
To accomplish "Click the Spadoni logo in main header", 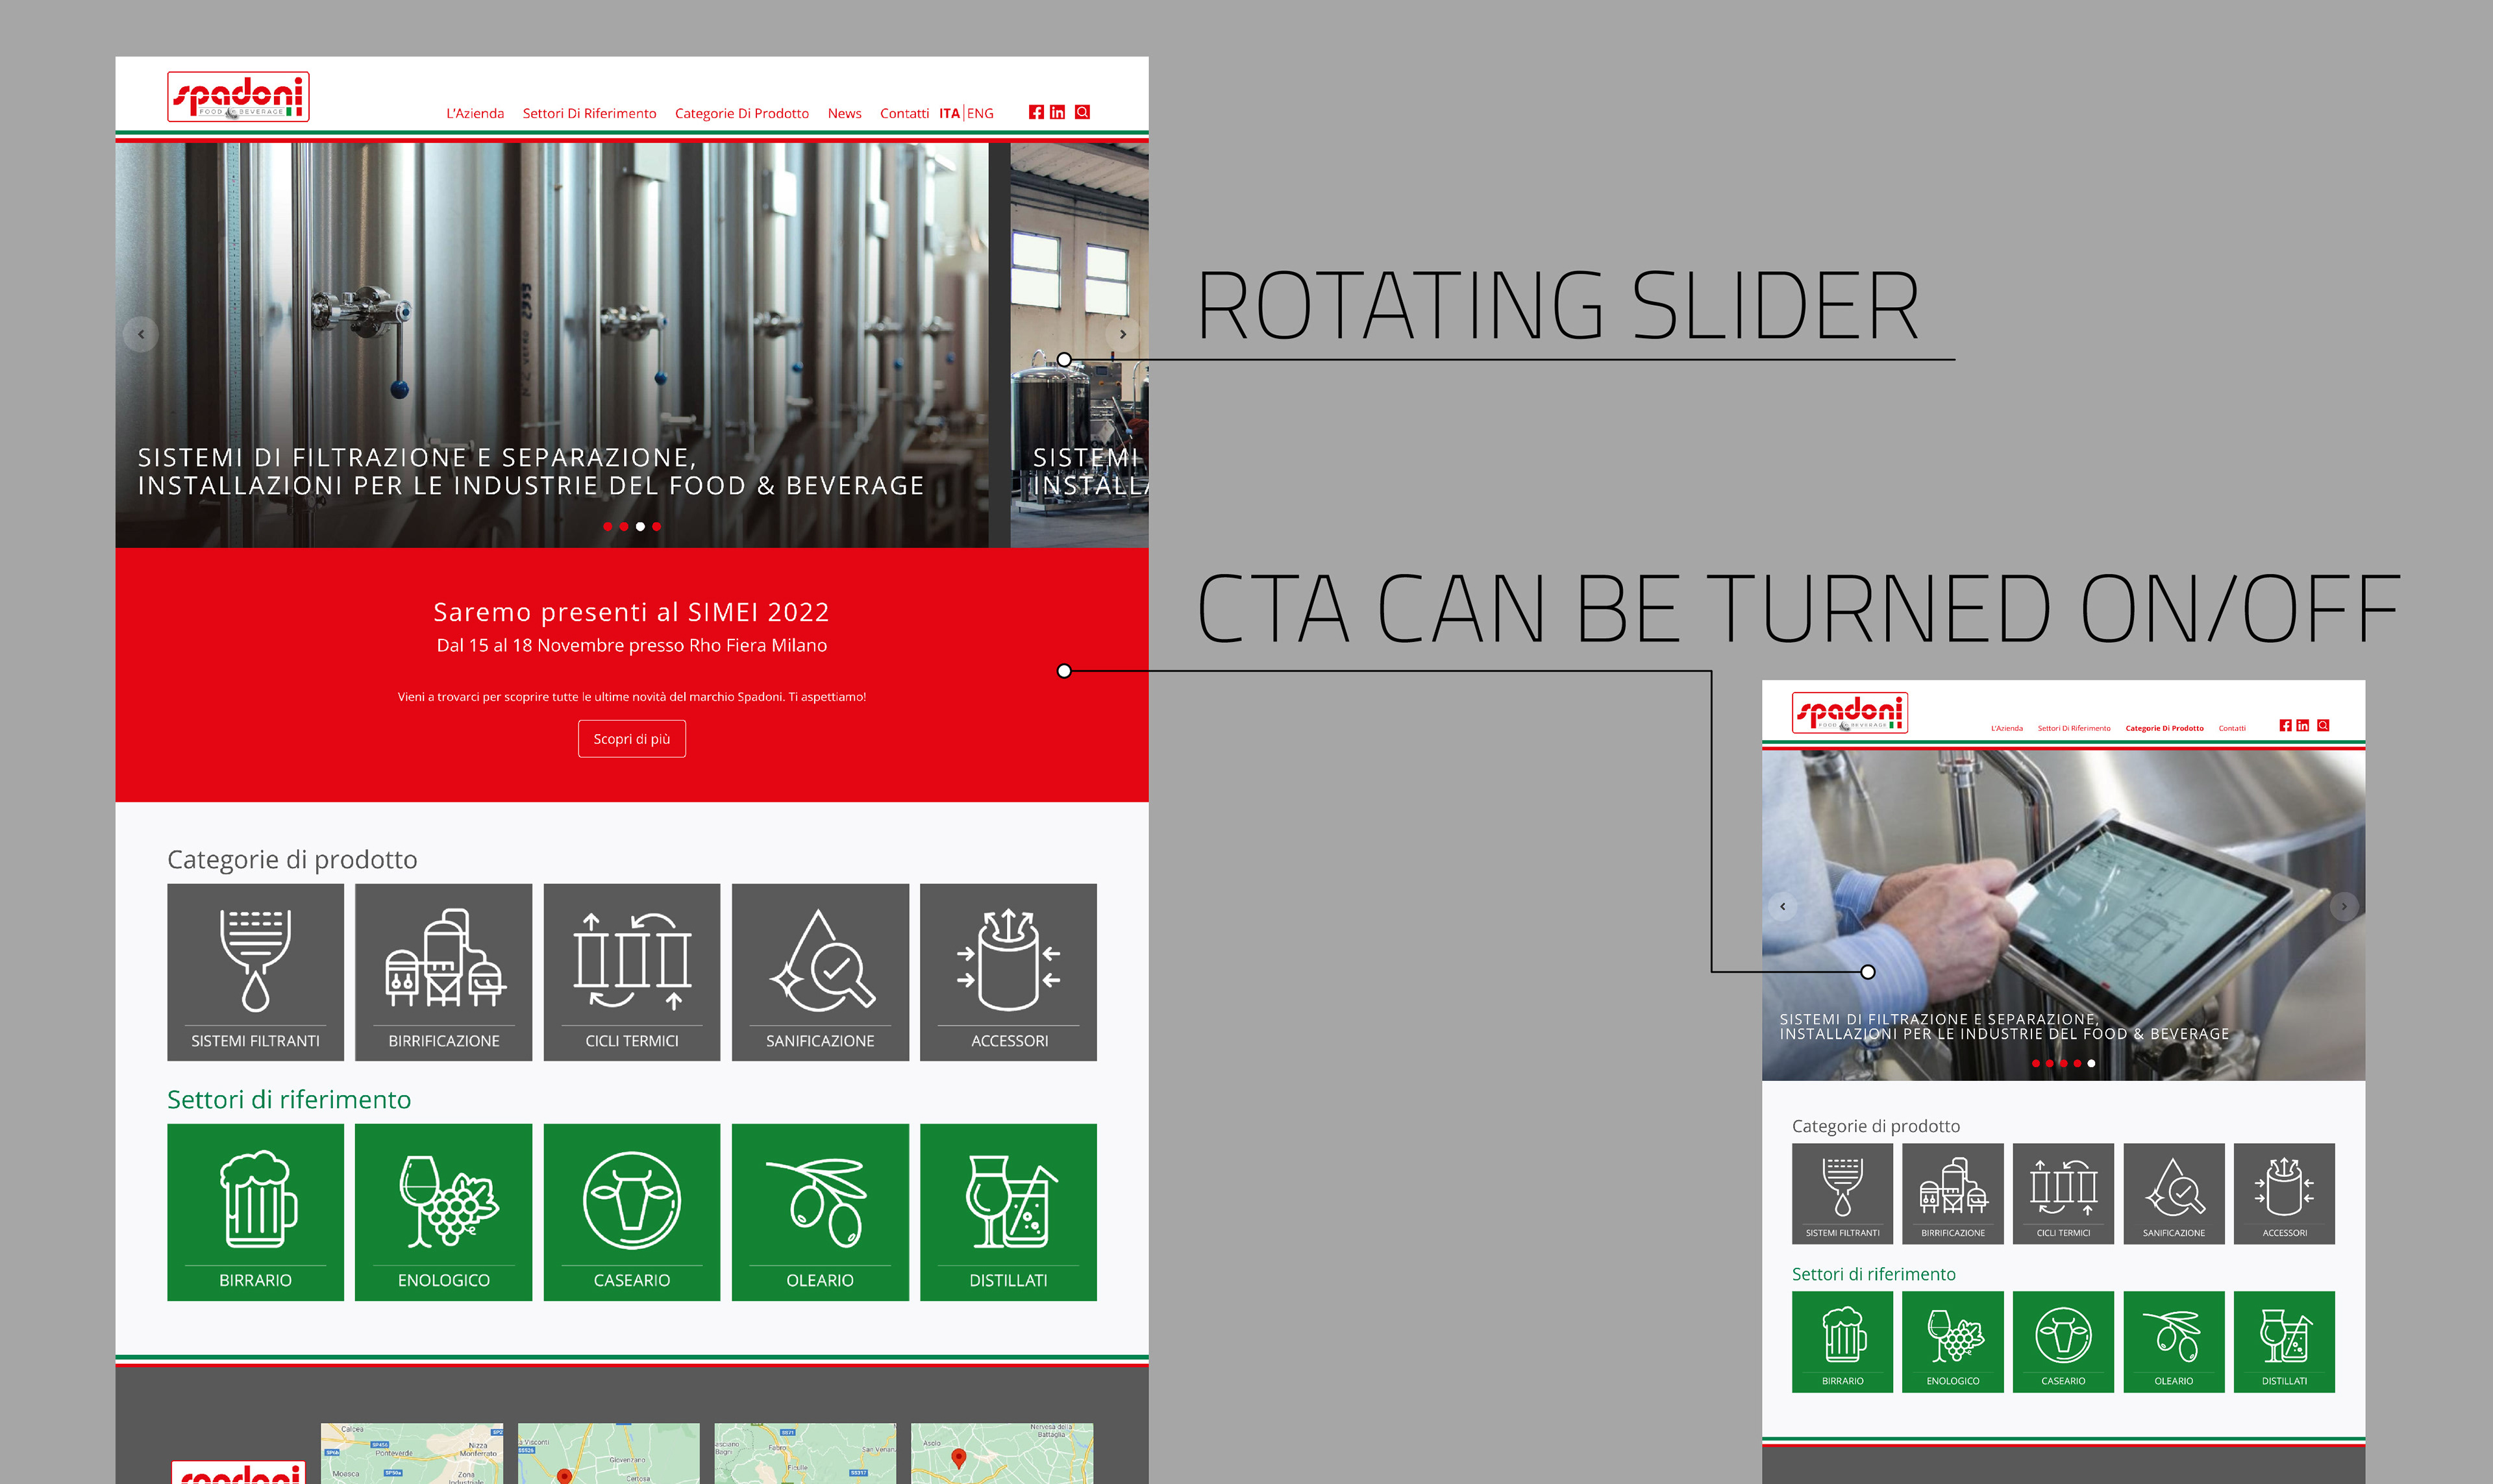I will click(238, 96).
